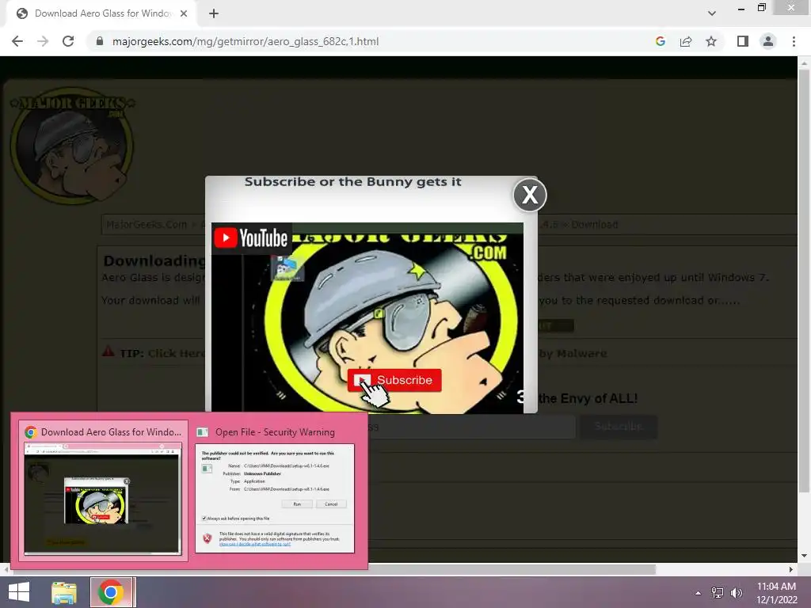
Task: Expand the tab search dropdown arrow
Action: (x=712, y=13)
